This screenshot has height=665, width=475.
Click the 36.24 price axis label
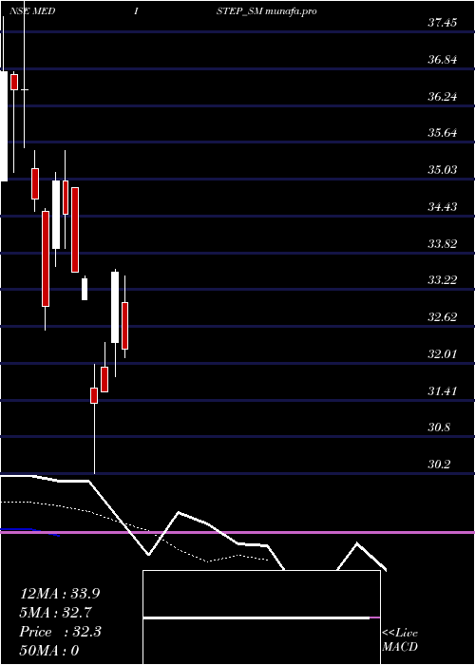tap(442, 96)
